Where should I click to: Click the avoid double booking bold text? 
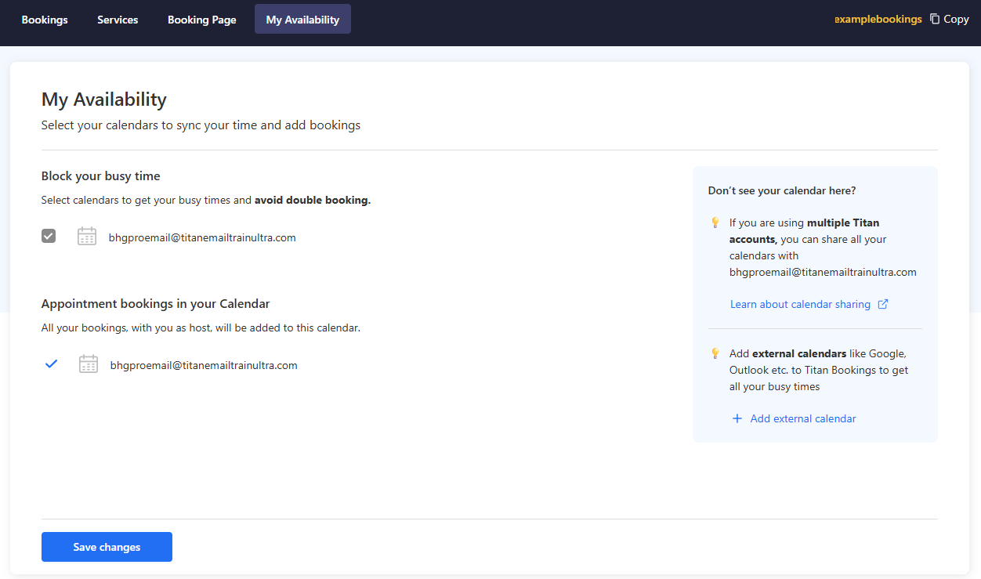coord(313,200)
